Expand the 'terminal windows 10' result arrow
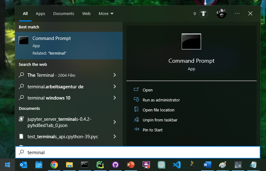 point(115,98)
